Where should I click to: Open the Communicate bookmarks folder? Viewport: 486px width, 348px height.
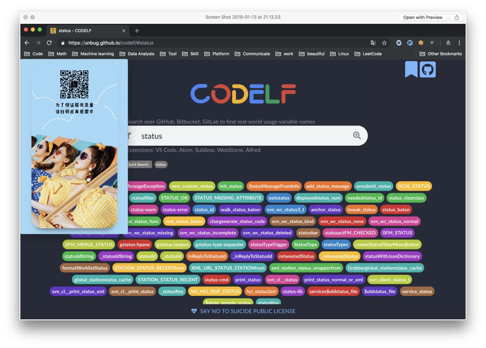pyautogui.click(x=252, y=54)
